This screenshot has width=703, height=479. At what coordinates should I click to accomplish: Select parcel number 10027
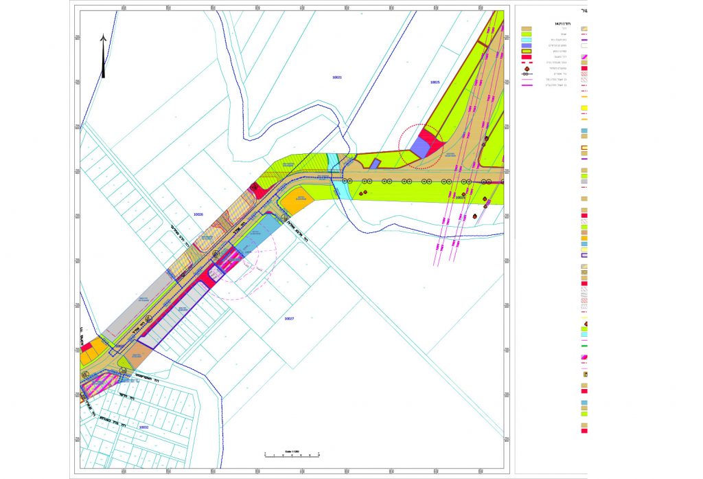[289, 319]
